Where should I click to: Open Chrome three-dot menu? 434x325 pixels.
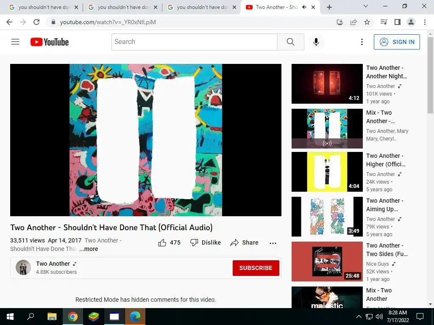coord(425,22)
